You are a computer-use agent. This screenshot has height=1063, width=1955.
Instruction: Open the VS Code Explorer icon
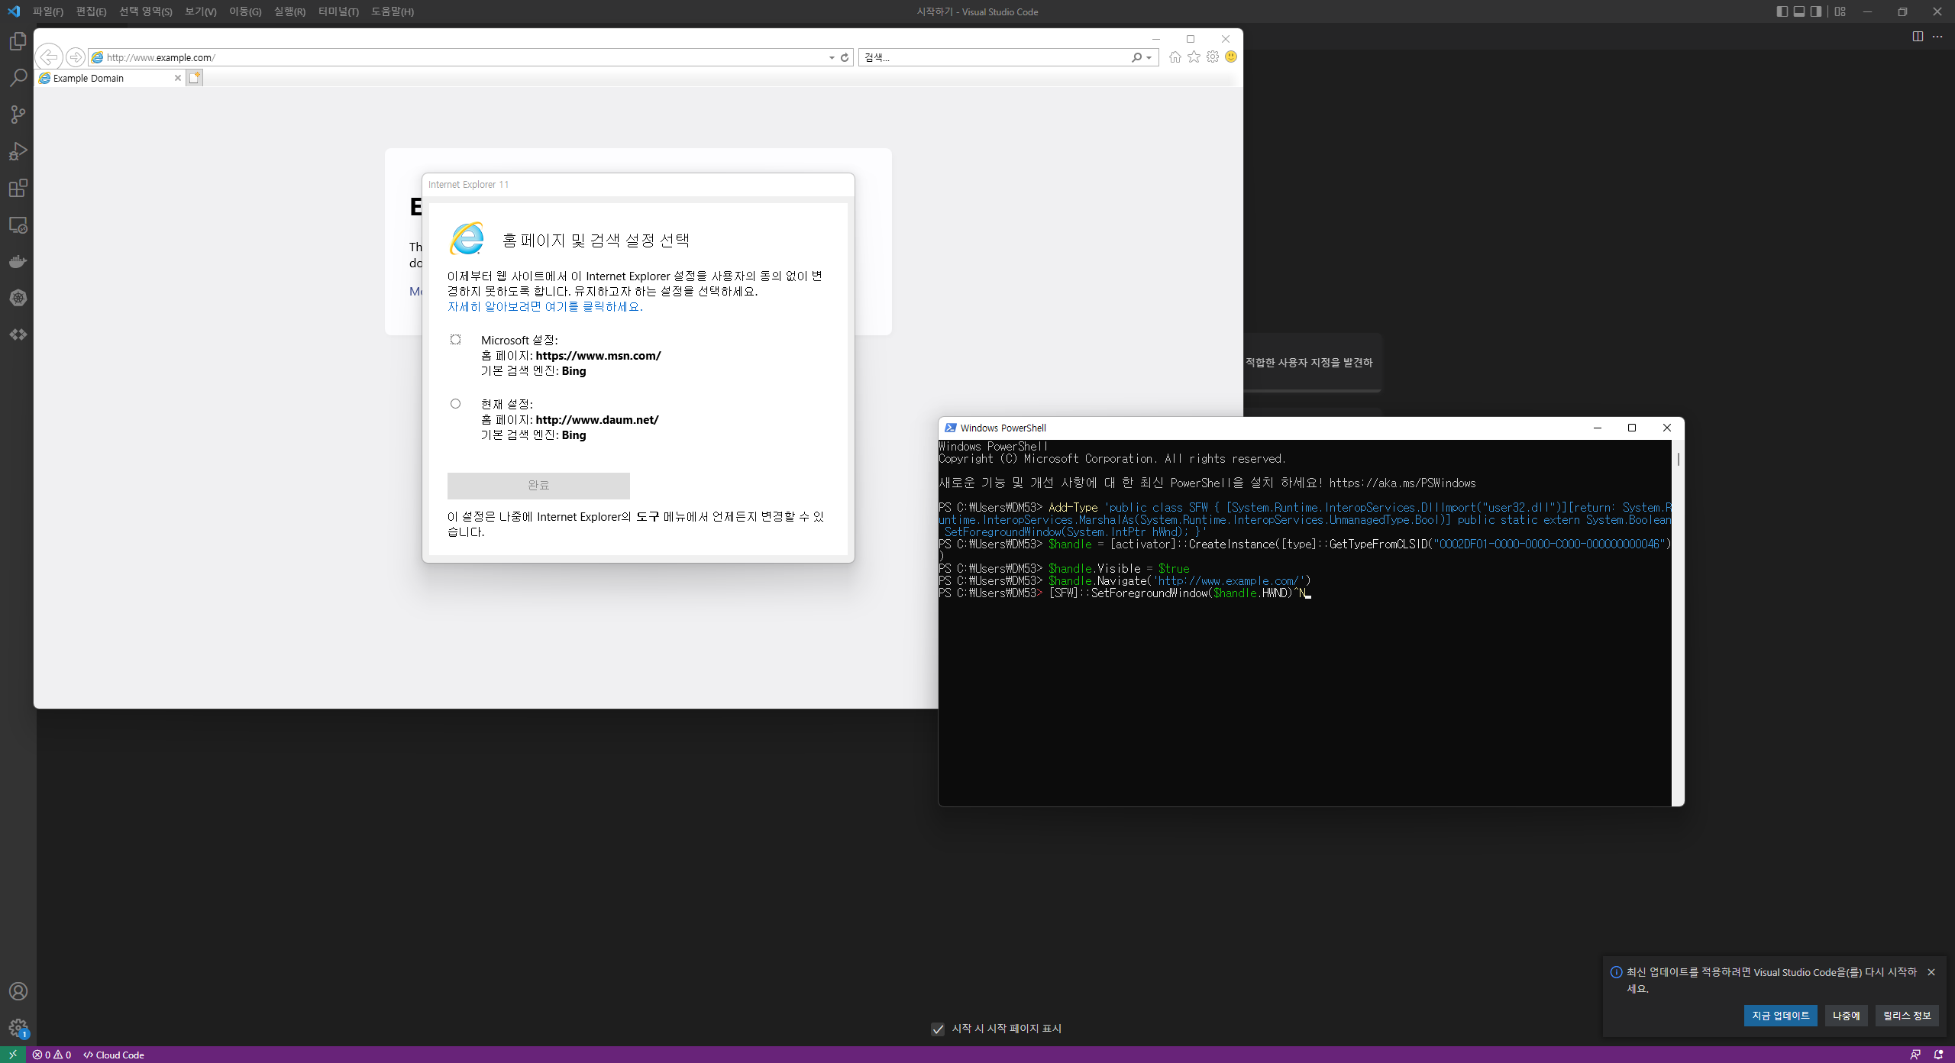18,41
